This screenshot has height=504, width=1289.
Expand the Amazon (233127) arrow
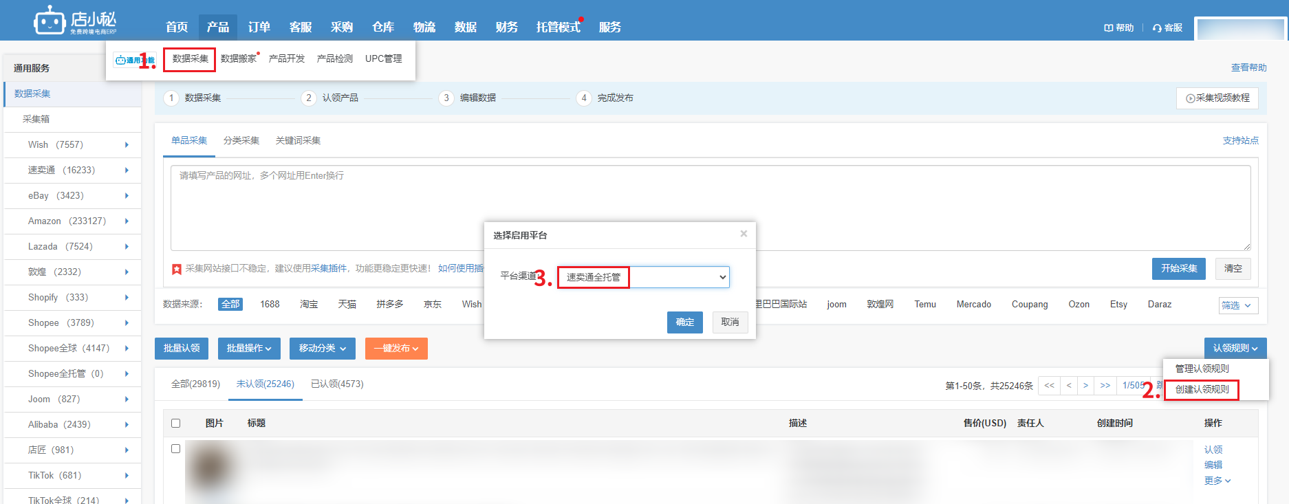pos(127,221)
